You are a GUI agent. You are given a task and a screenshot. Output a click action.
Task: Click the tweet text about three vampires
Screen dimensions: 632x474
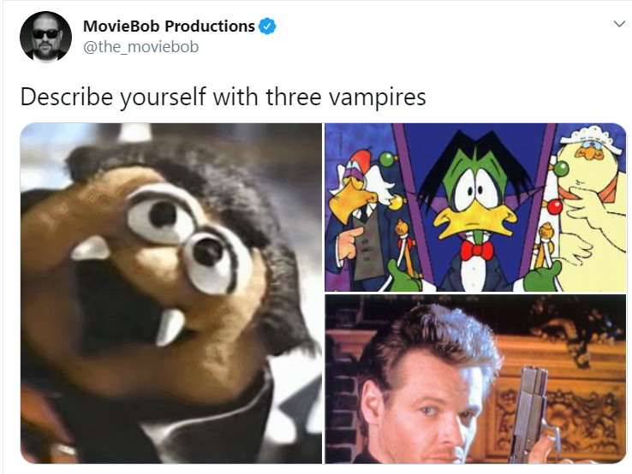click(223, 97)
